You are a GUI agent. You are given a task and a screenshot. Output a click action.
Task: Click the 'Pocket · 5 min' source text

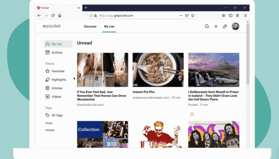[198, 105]
